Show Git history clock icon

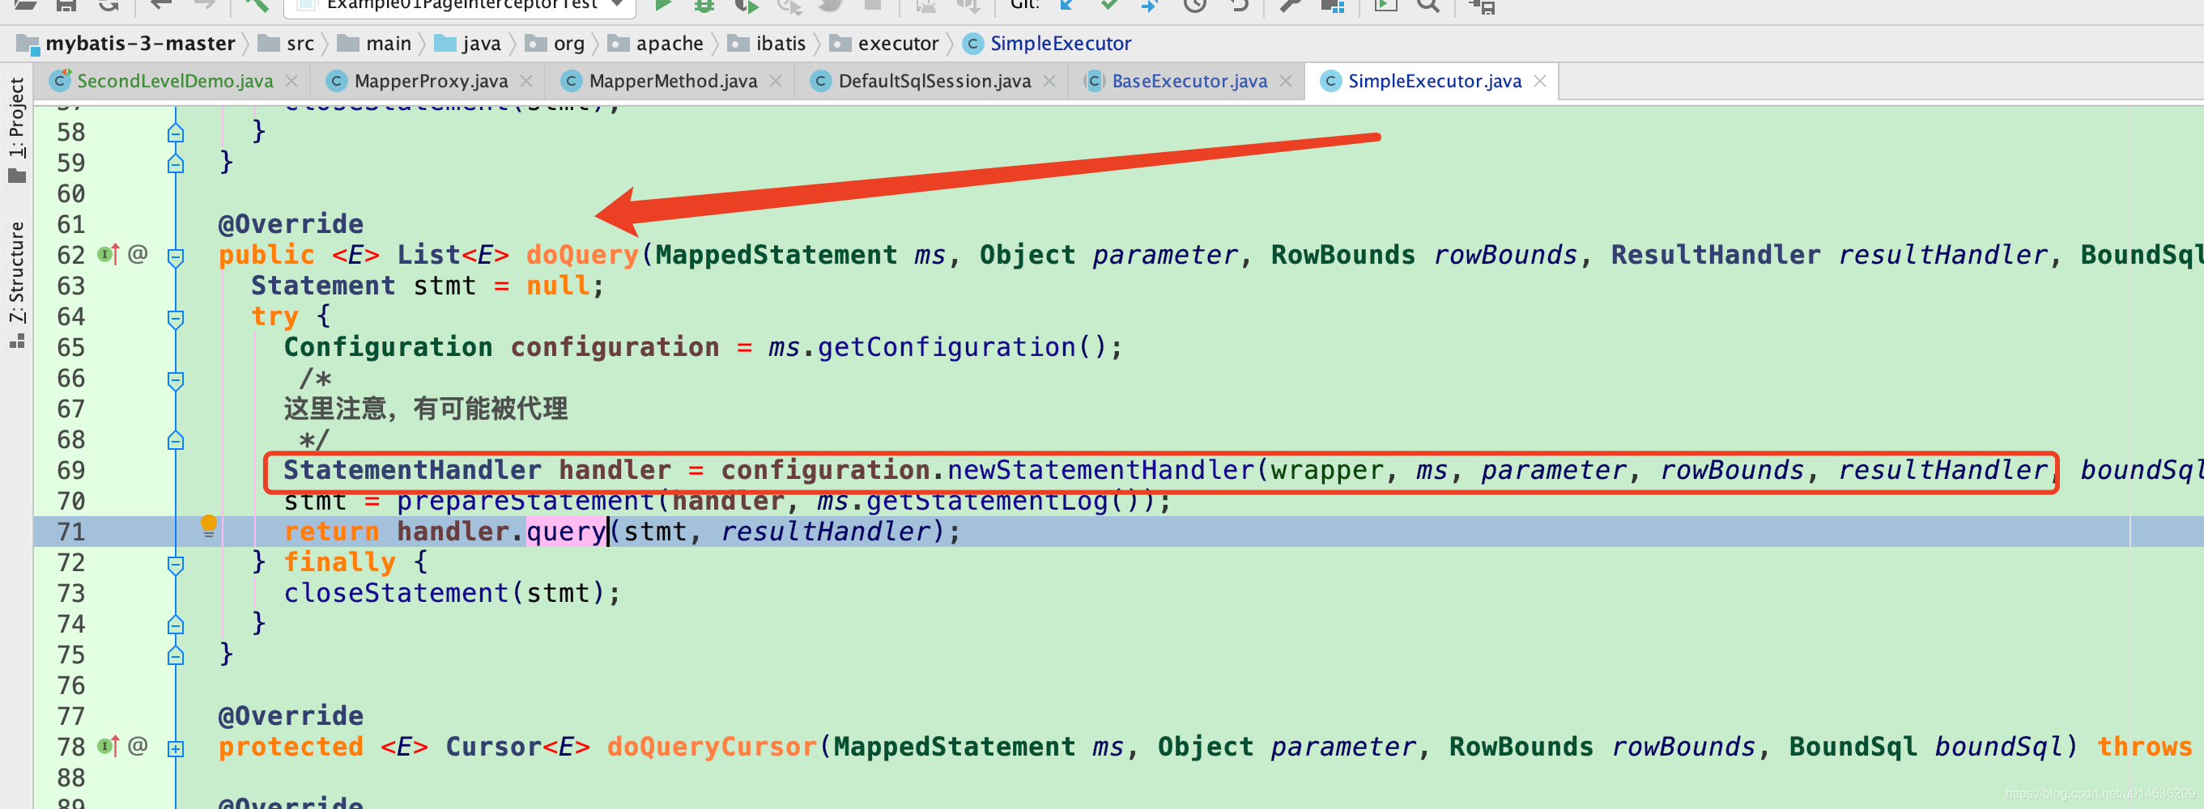(x=1194, y=5)
